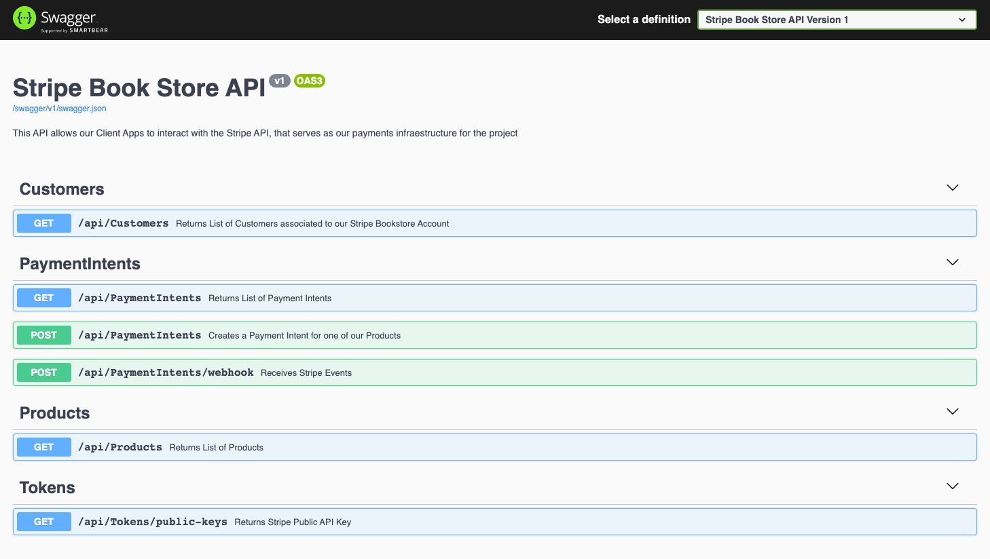Collapse the Customers section chevron
Image resolution: width=990 pixels, height=559 pixels.
(953, 188)
